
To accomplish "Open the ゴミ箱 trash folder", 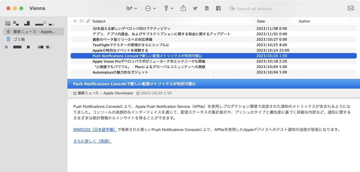I will click(x=19, y=39).
